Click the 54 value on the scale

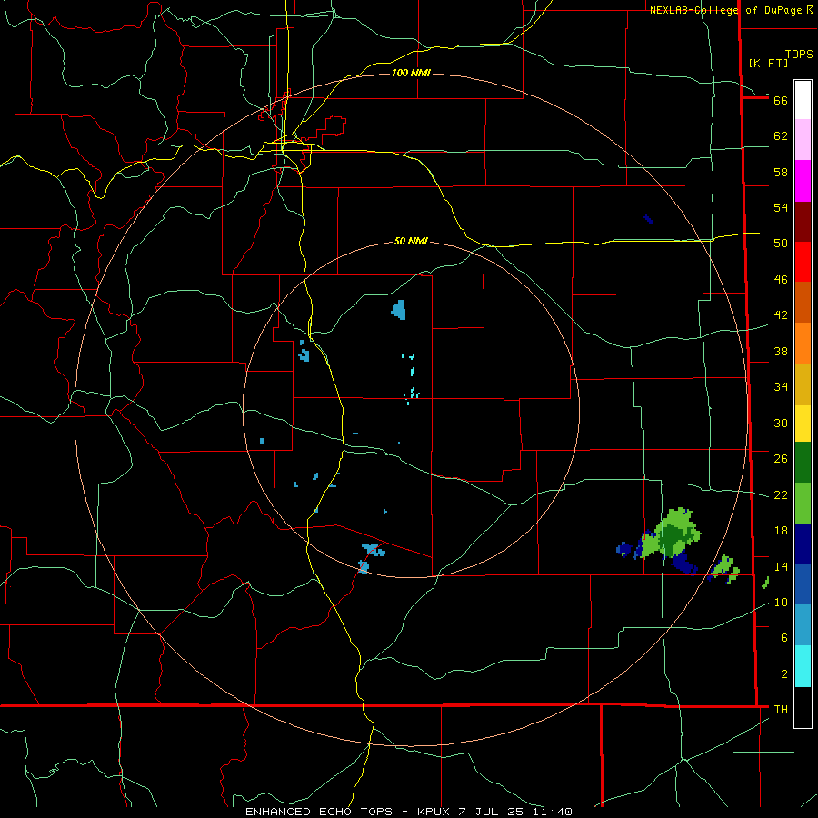pyautogui.click(x=781, y=207)
